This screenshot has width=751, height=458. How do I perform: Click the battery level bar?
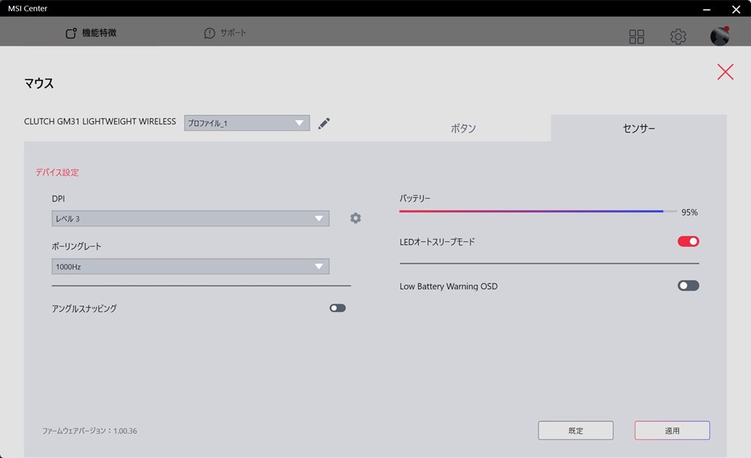tap(538, 211)
